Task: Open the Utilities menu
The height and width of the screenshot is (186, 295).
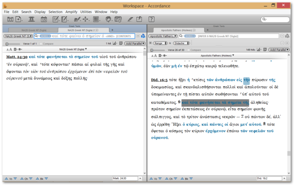Action: (x=86, y=12)
